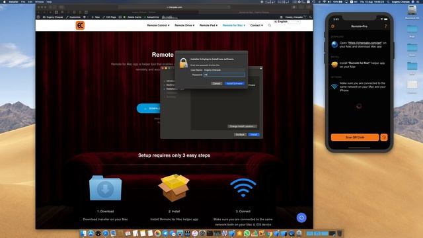The image size is (423, 238).
Task: Click the Installation Type step in Installer sidebar
Action: coord(172,89)
